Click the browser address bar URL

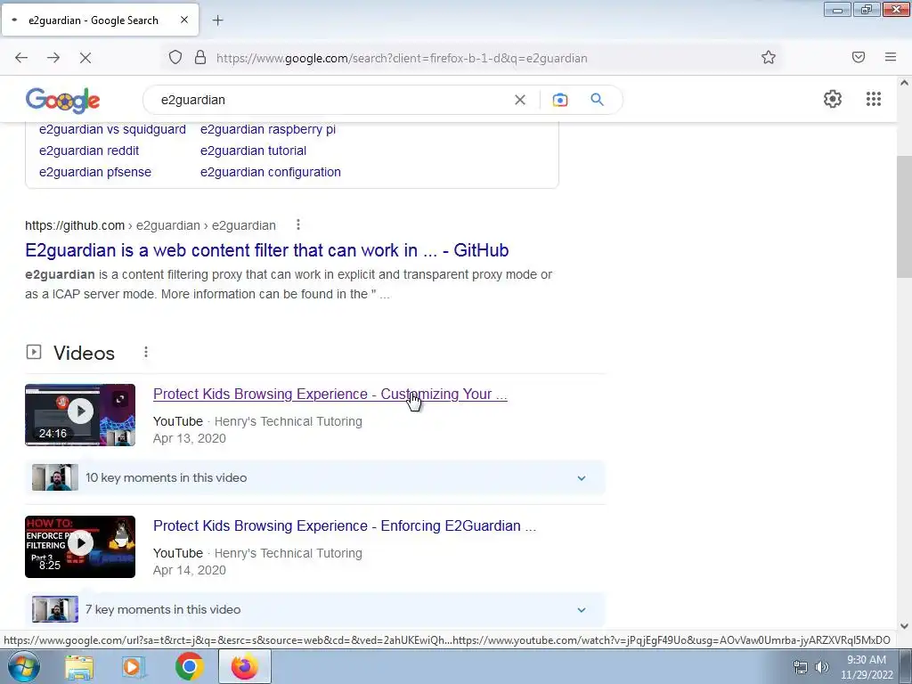tap(402, 58)
